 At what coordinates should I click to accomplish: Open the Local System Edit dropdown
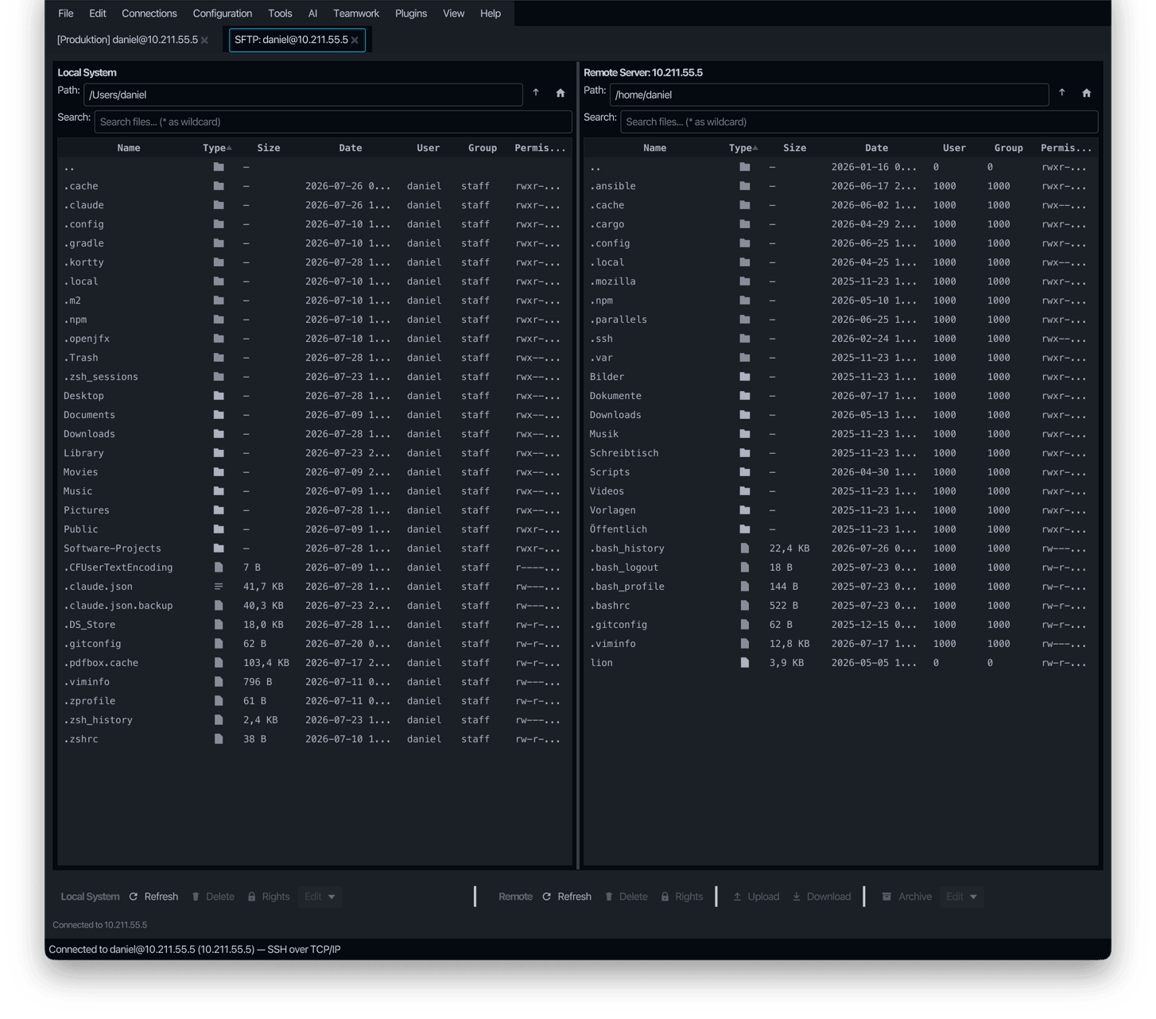pyautogui.click(x=320, y=897)
